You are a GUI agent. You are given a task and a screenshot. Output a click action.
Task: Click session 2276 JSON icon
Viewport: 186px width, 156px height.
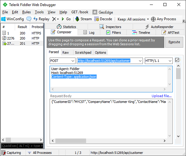pyautogui.click(x=4, y=38)
